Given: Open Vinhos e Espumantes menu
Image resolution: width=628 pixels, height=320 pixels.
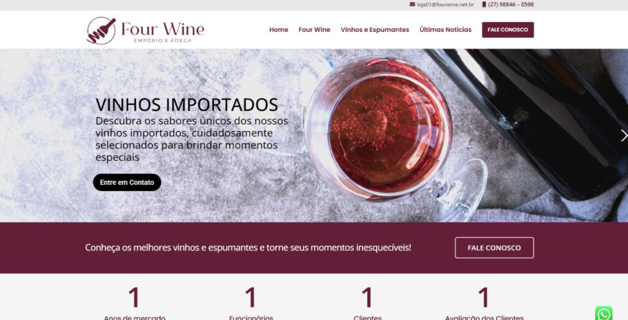Looking at the screenshot, I should point(375,29).
